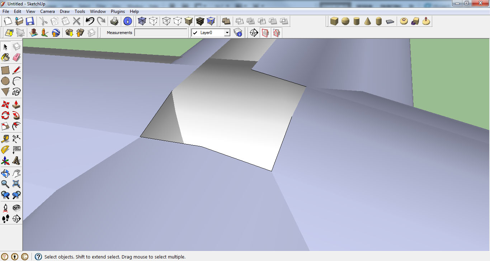Activate the Walk footprints tool
This screenshot has width=490, height=261.
(5, 218)
